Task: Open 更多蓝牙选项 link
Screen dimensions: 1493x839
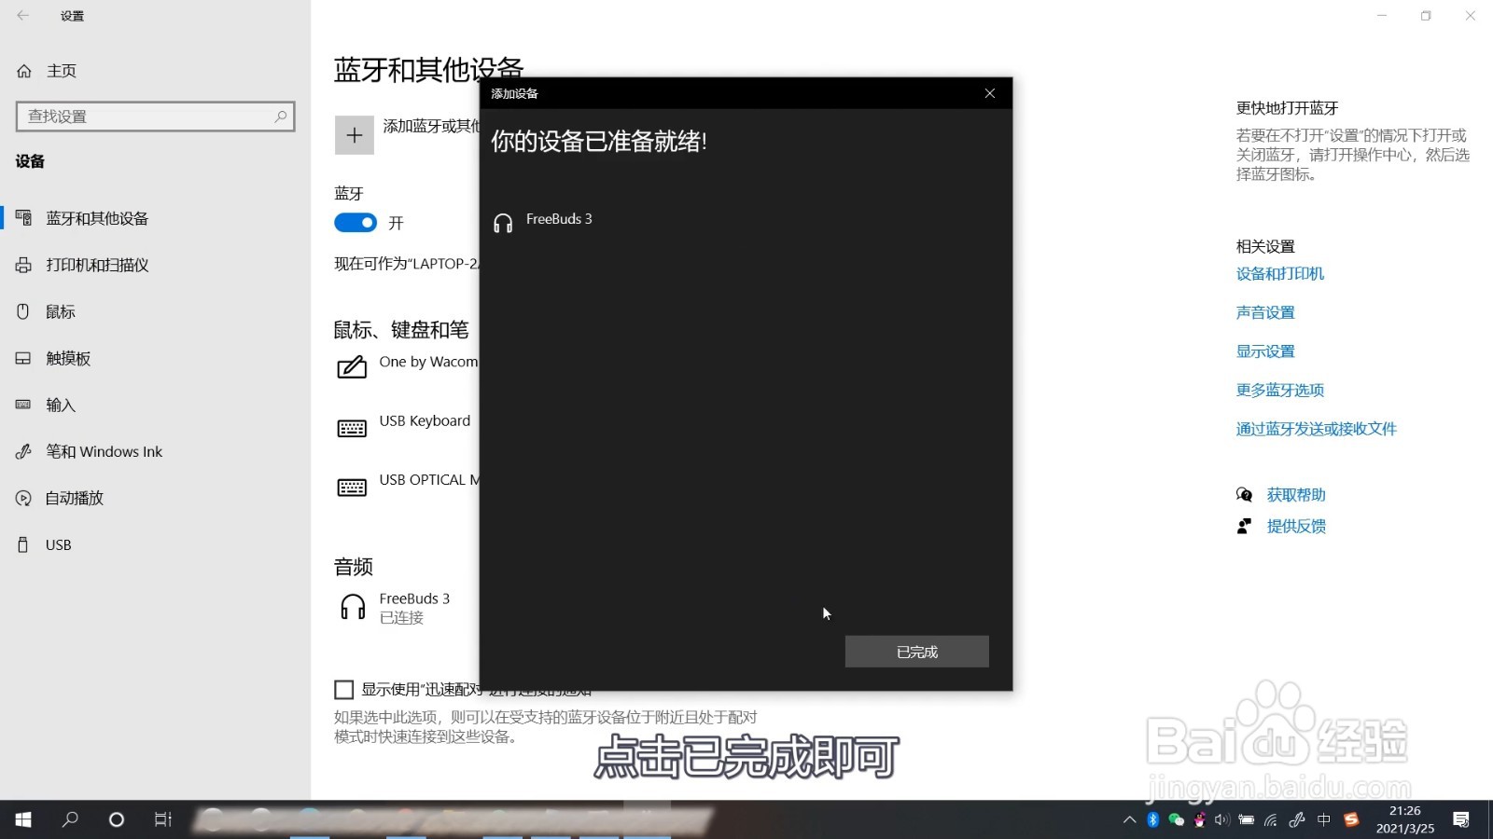Action: coord(1279,390)
